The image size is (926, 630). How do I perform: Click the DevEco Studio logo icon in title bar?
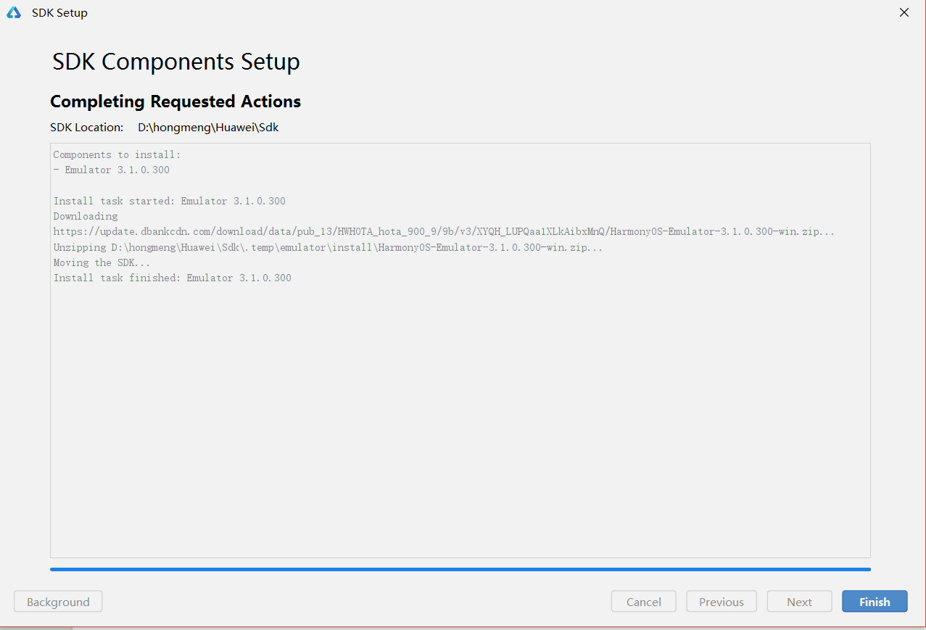point(14,12)
